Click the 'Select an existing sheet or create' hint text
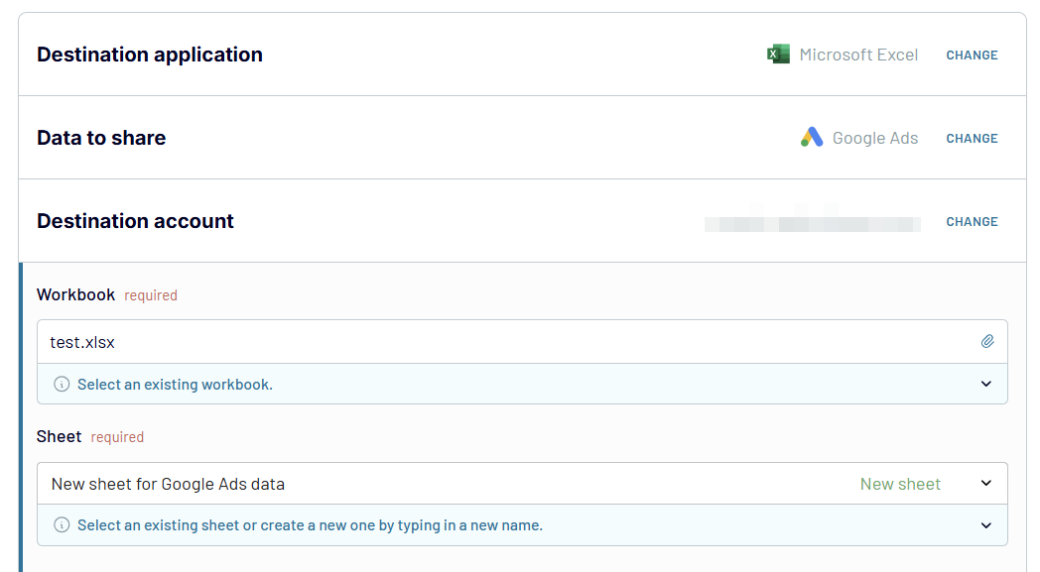 pos(310,525)
